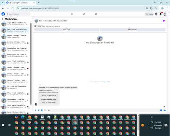
Task: Open the conversation information icon in chat header
Action: (x=164, y=21)
